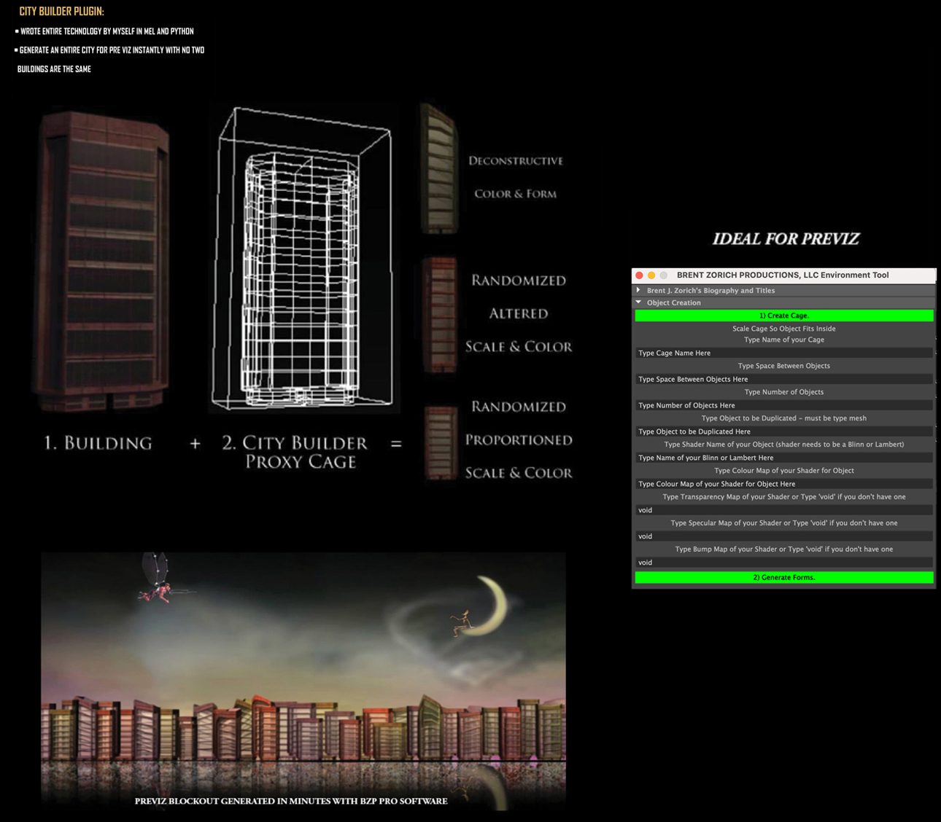
Task: Click the Space Between Objects input field
Action: click(x=783, y=379)
